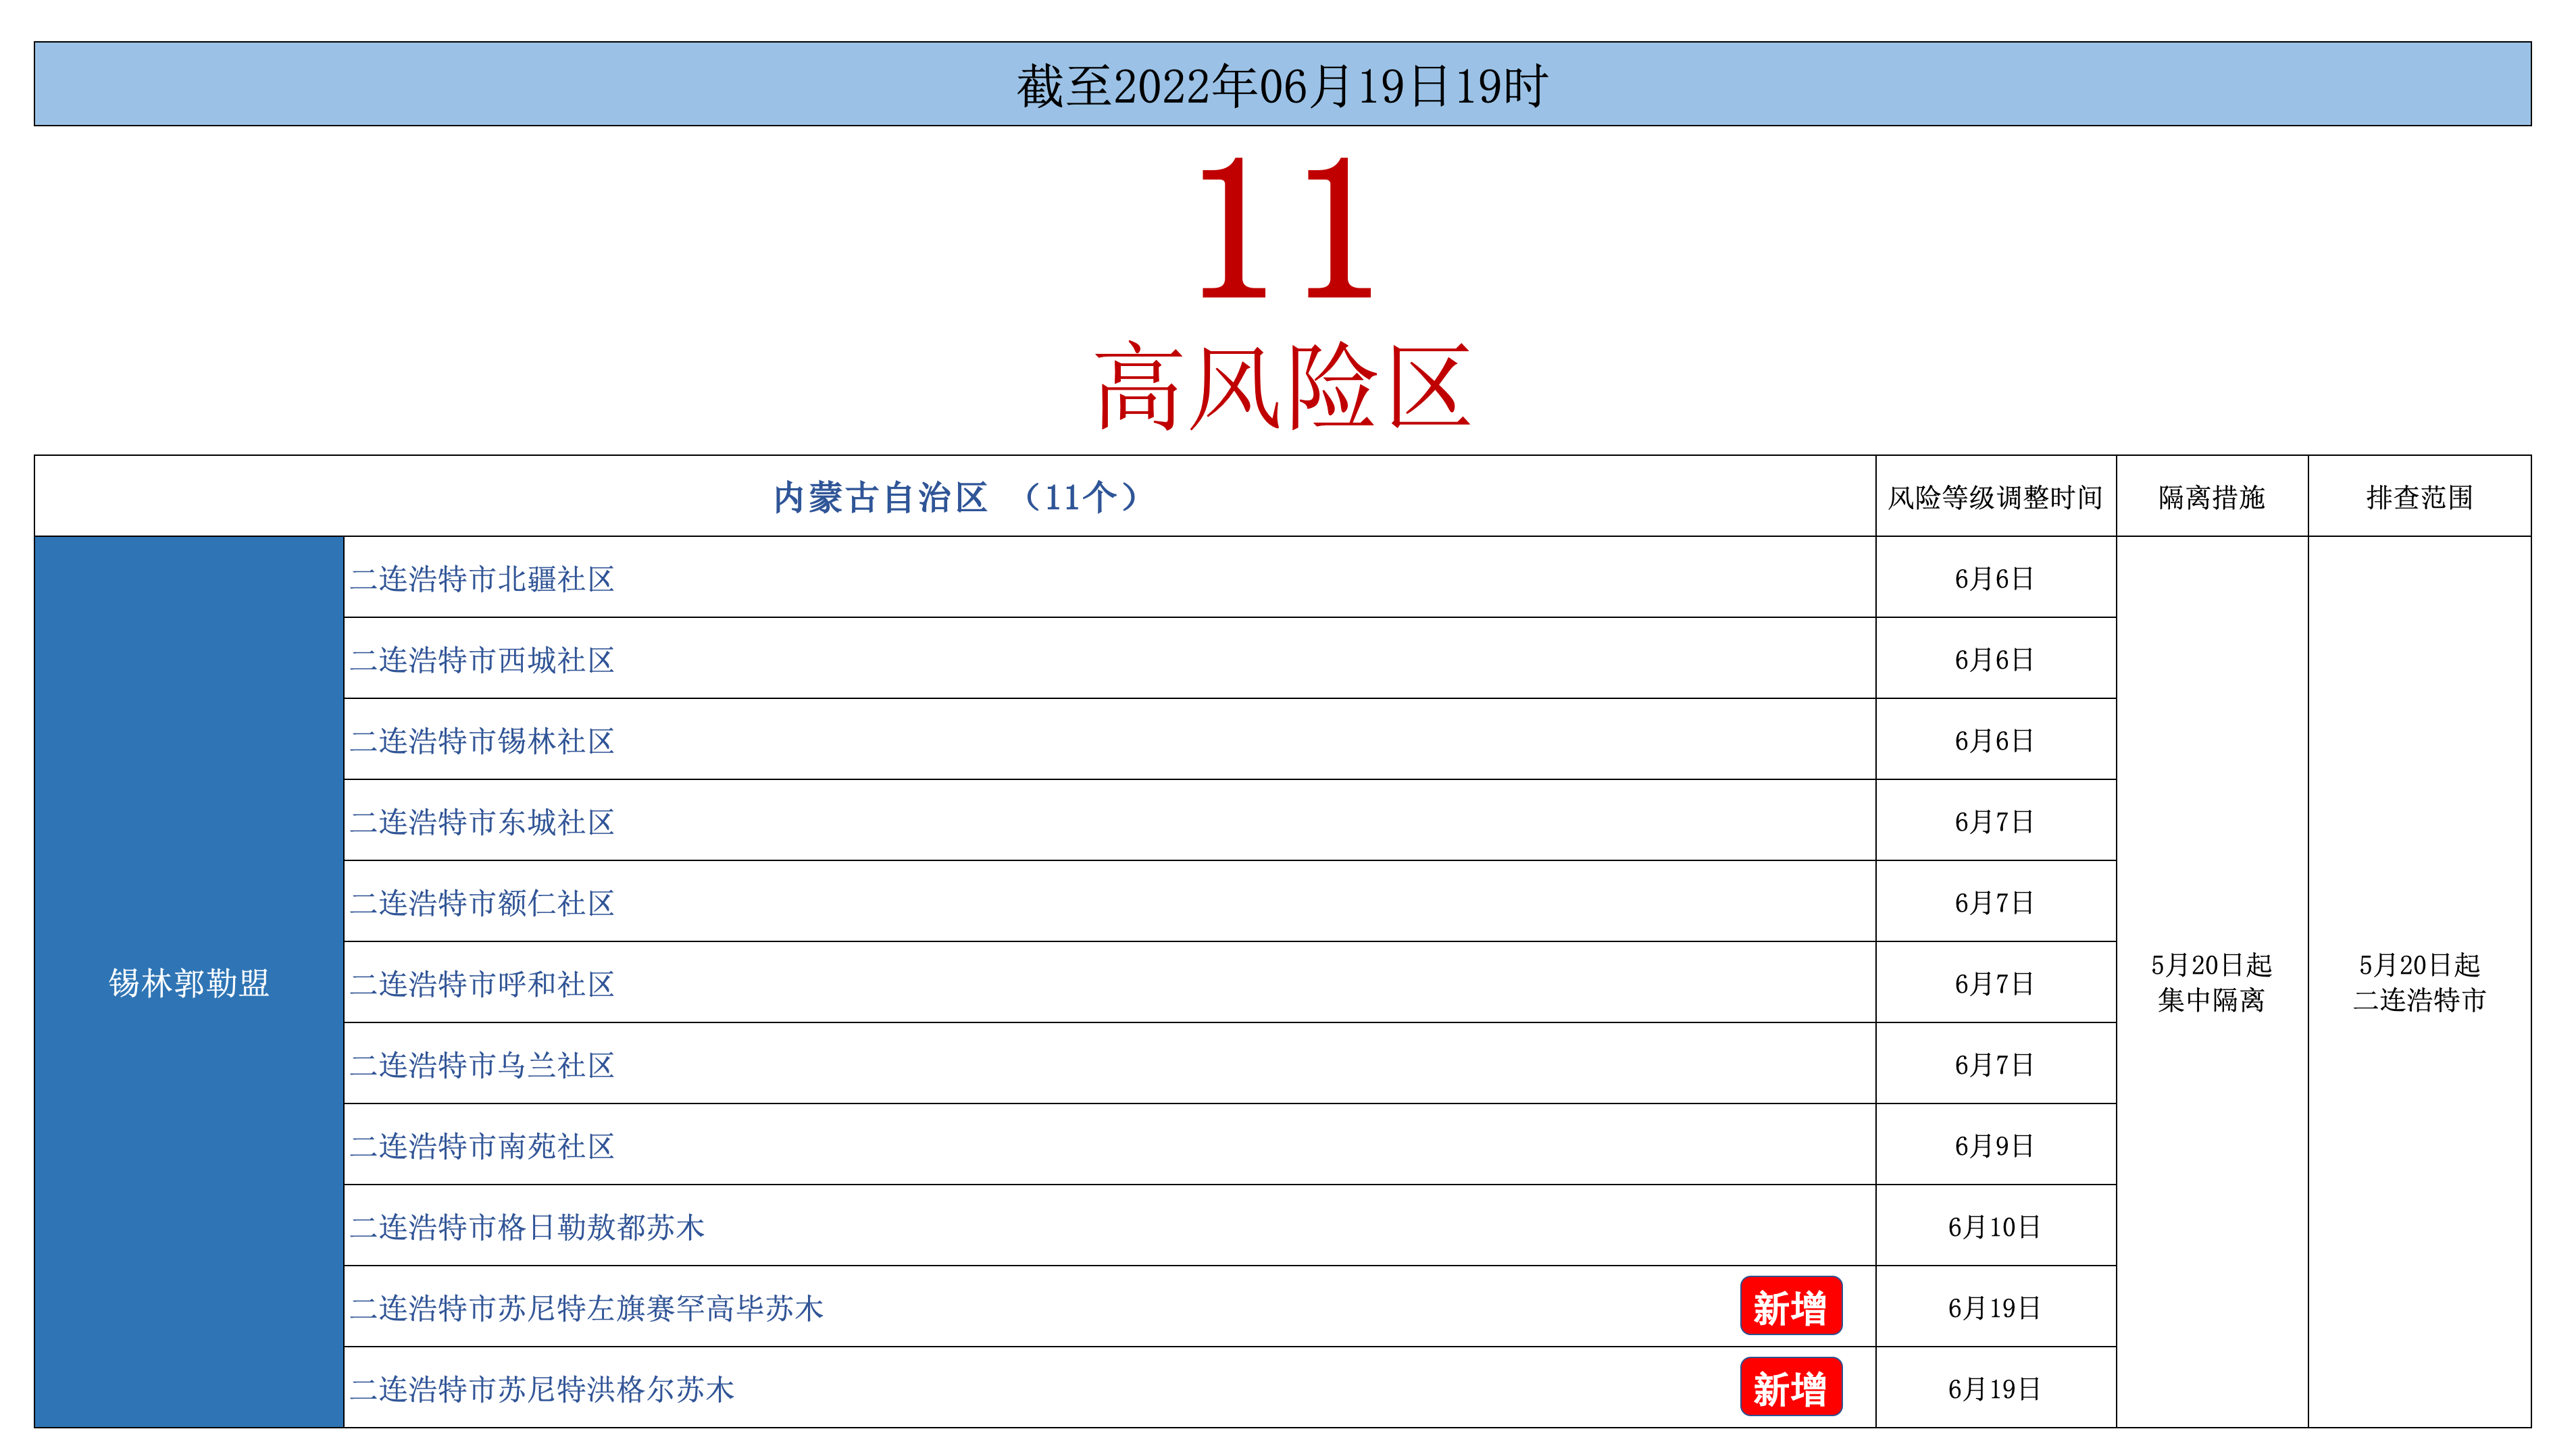Select 二连浩特市锡林社区 row text
The image size is (2576, 1454).
pos(482,740)
